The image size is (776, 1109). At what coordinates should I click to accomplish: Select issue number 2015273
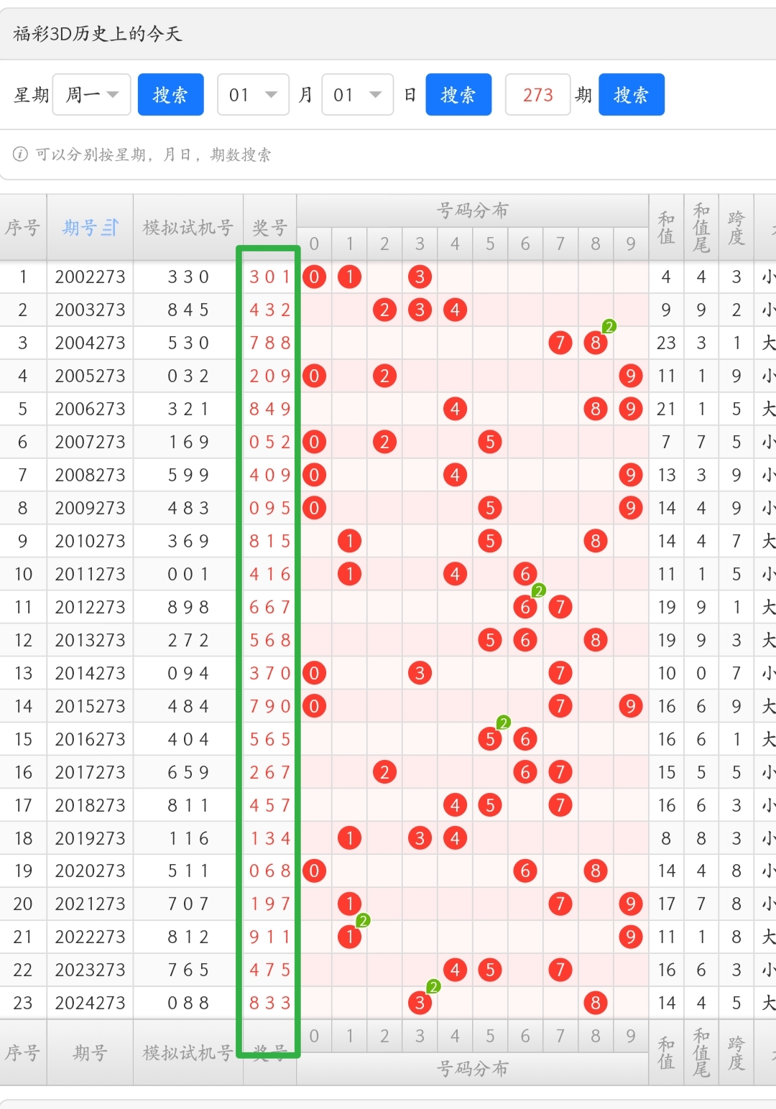click(x=90, y=706)
